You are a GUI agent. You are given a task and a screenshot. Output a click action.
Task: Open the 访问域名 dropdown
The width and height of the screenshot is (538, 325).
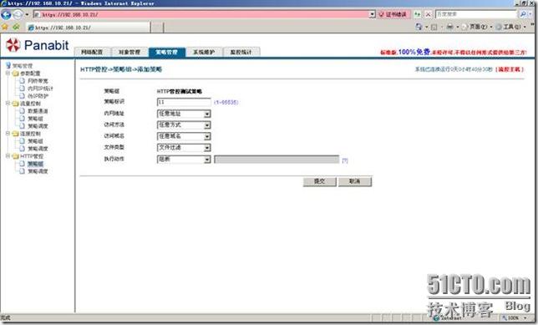point(207,136)
